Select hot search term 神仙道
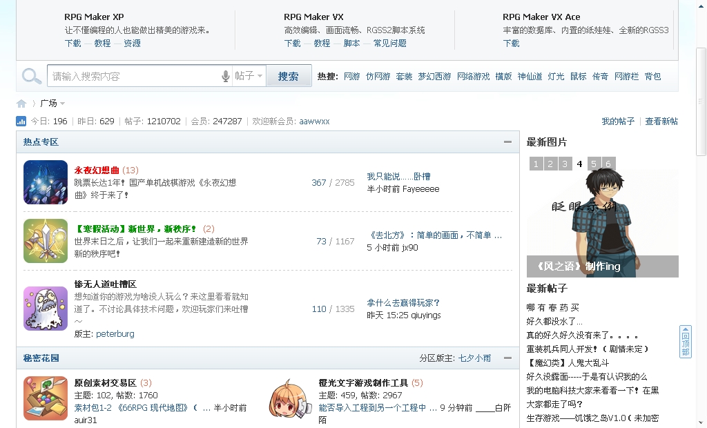This screenshot has width=707, height=428. point(530,76)
